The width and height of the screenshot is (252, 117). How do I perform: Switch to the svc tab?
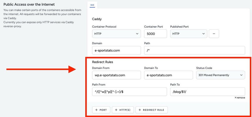click(92, 5)
